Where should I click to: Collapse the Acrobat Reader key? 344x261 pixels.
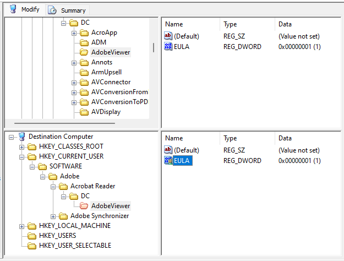53,187
